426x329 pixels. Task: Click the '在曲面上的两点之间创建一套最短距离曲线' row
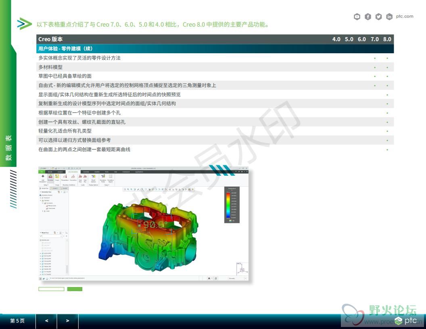point(215,149)
